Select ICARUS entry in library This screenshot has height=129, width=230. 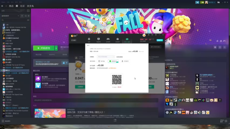pyautogui.click(x=17, y=108)
